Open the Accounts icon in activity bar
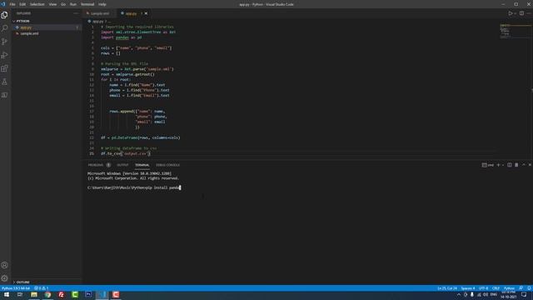533x300 pixels. [x=4, y=265]
